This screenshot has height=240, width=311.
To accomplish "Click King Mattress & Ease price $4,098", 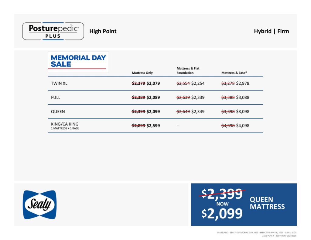I will [243, 126].
